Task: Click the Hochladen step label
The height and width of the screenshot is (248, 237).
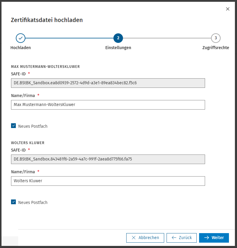Action: click(21, 48)
